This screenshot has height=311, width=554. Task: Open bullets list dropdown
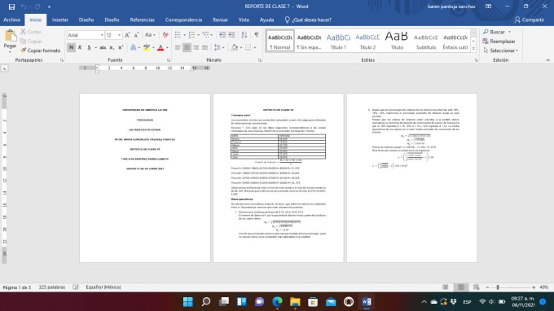pos(184,35)
